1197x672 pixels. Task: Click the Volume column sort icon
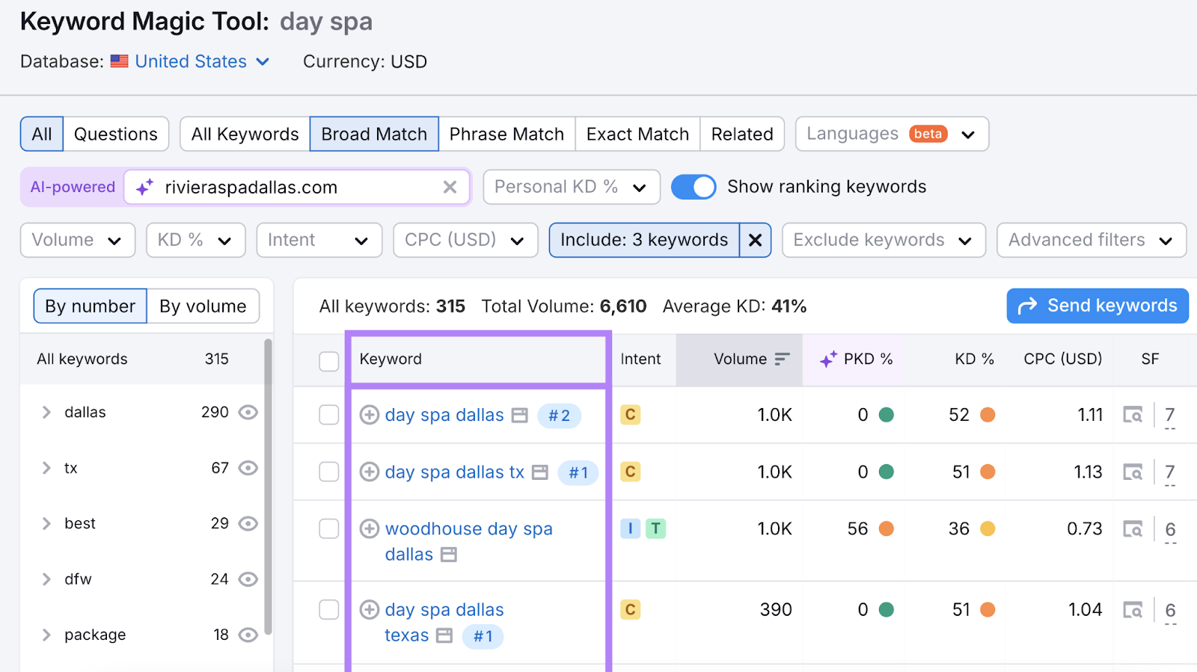(x=782, y=360)
